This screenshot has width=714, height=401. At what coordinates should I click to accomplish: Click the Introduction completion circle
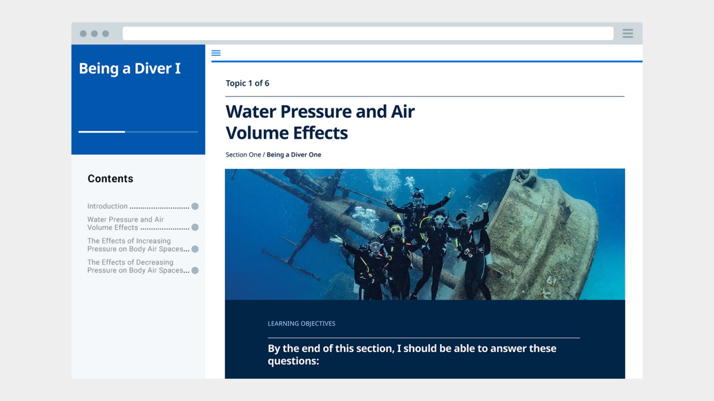pyautogui.click(x=195, y=206)
